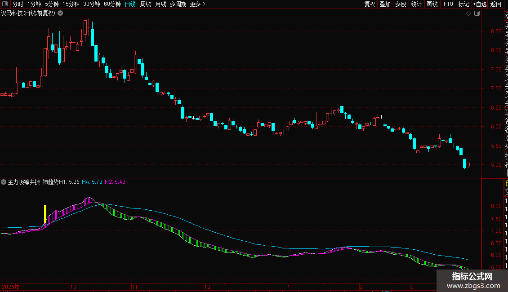Click the 返回 back button
The image size is (508, 292).
496,4
